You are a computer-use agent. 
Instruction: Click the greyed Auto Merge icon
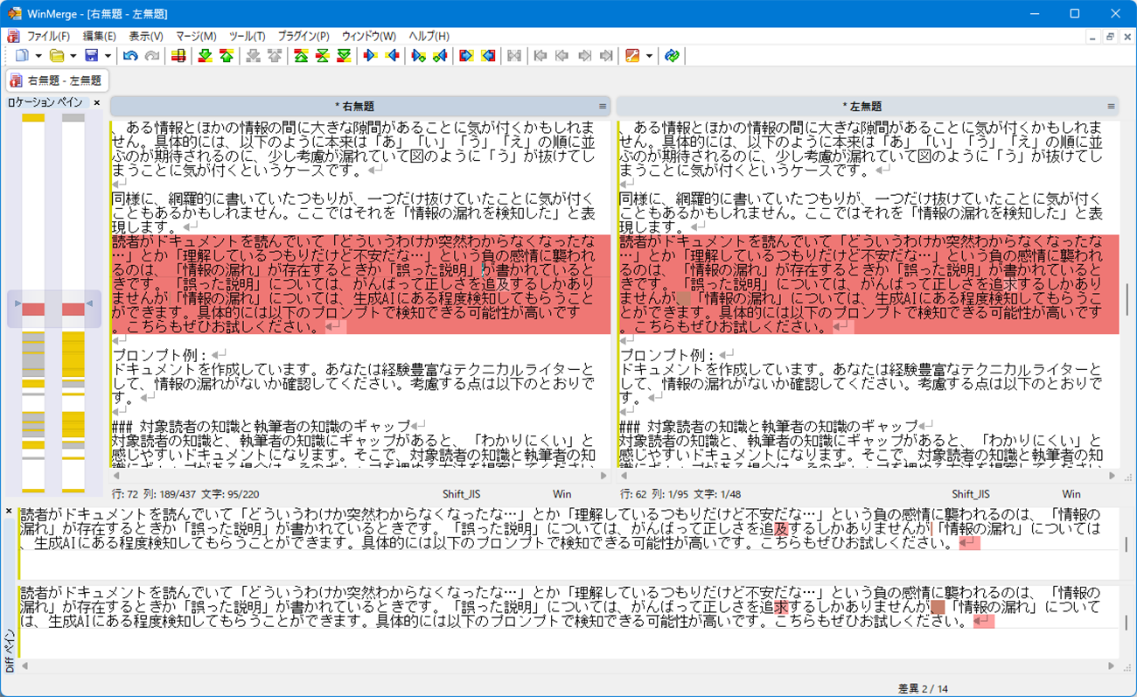(x=514, y=56)
